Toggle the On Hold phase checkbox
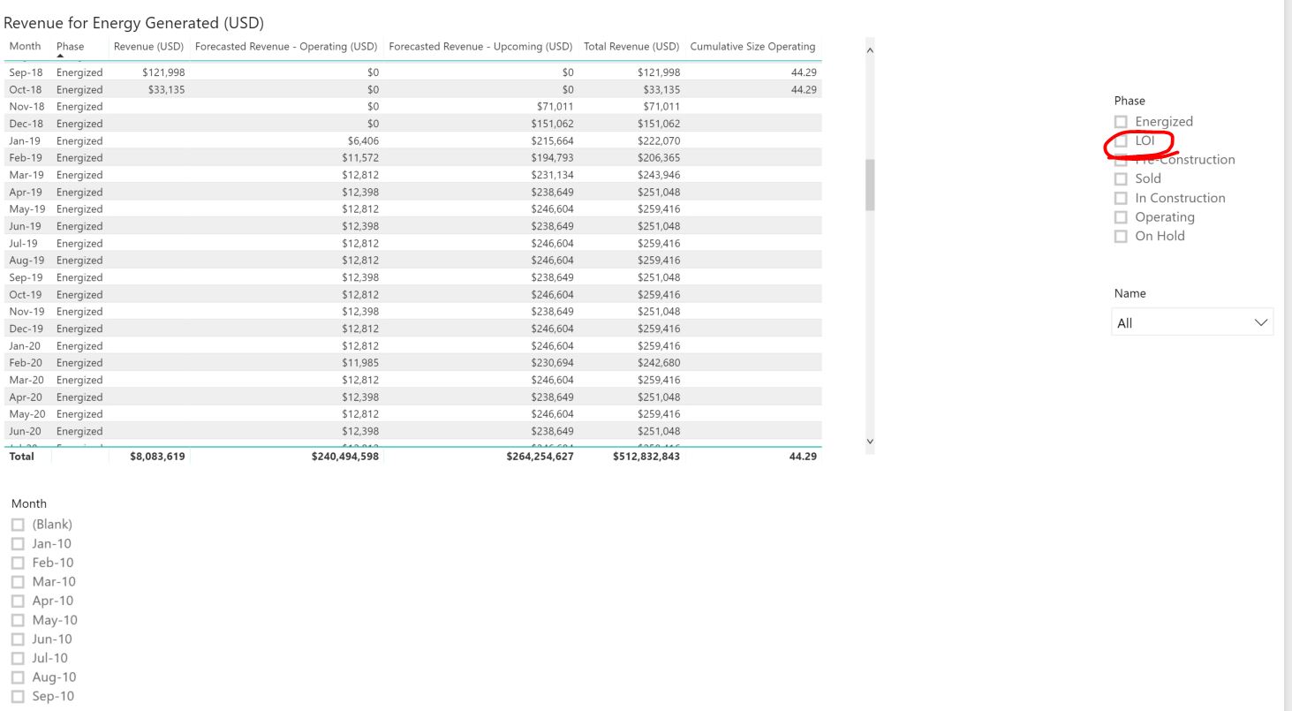 coord(1121,237)
